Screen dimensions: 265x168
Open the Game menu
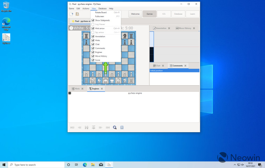tap(71, 8)
